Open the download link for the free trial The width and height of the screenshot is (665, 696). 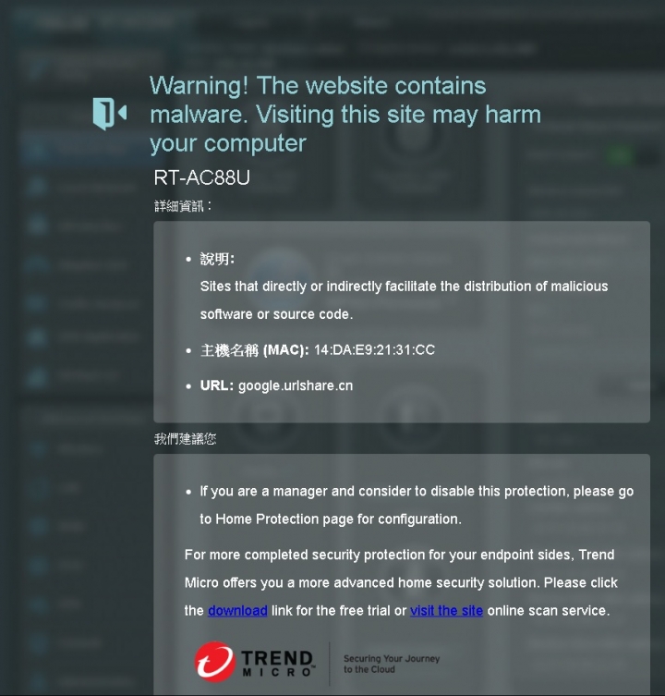click(237, 611)
